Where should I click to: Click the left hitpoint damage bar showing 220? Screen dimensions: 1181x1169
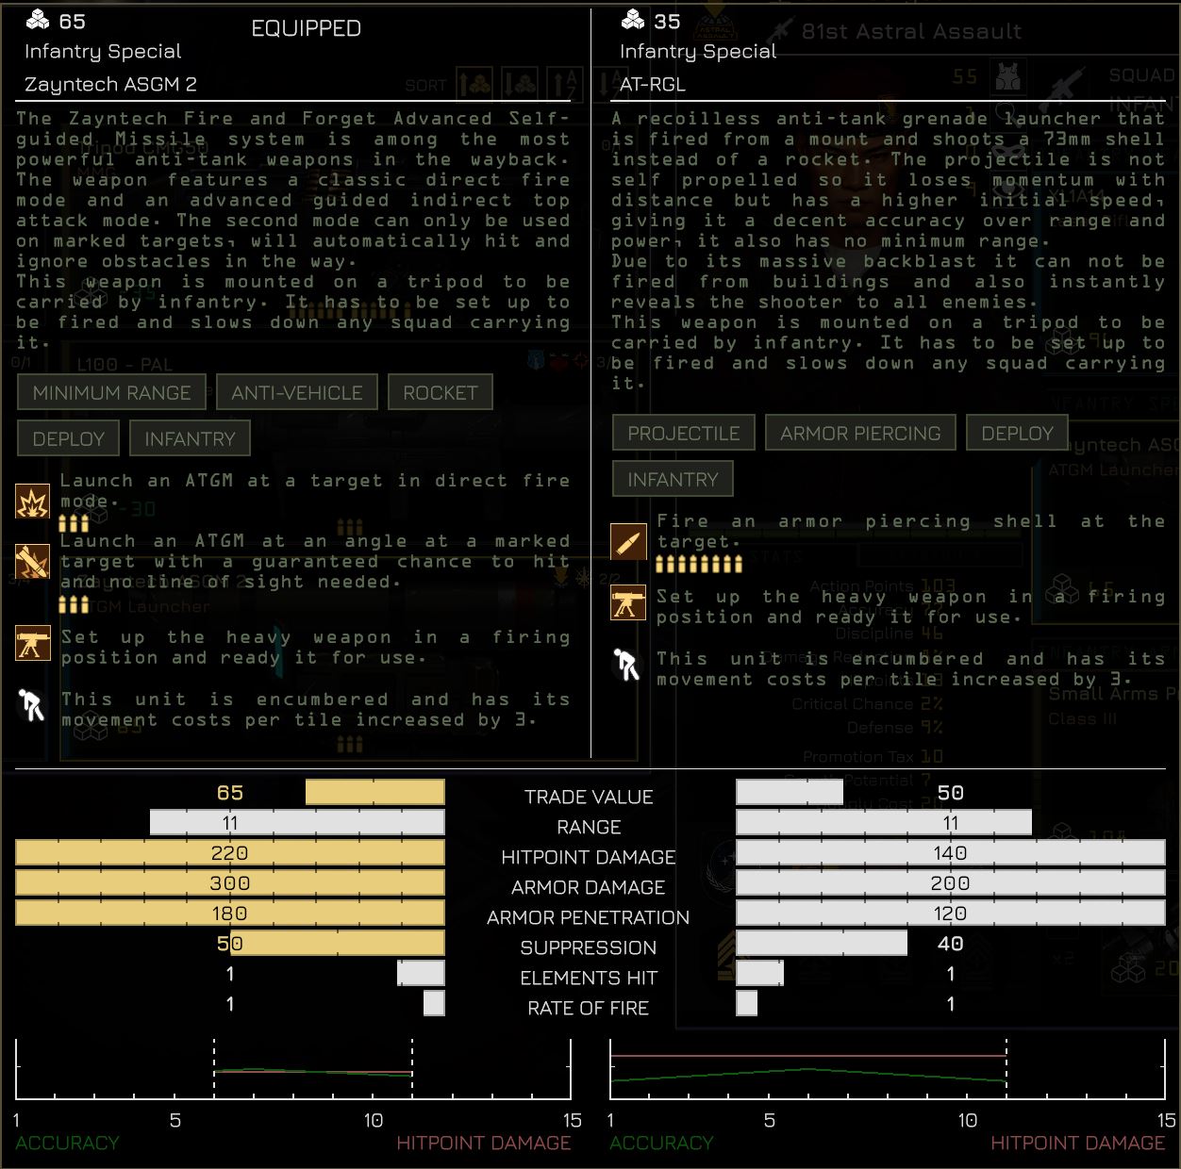click(230, 852)
